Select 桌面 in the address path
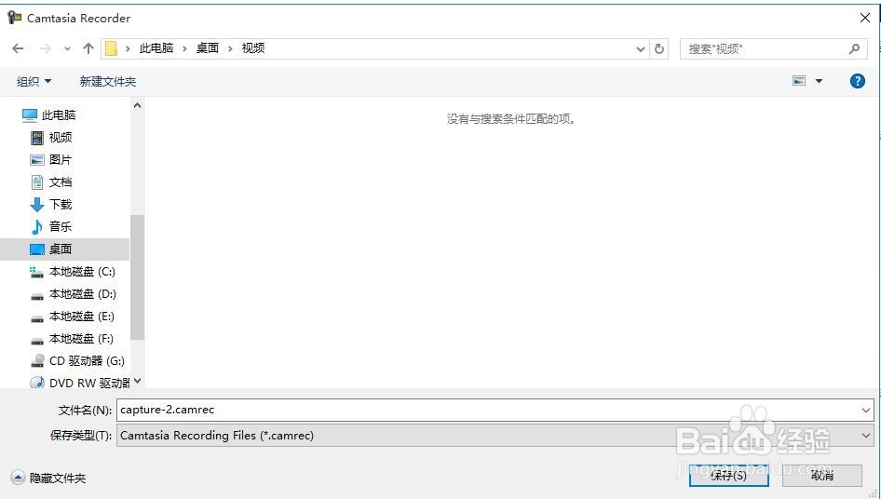 (208, 48)
